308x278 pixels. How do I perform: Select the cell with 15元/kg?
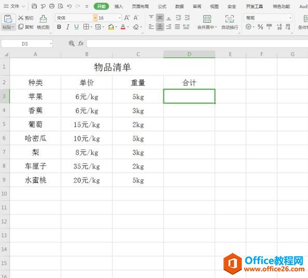[87, 125]
